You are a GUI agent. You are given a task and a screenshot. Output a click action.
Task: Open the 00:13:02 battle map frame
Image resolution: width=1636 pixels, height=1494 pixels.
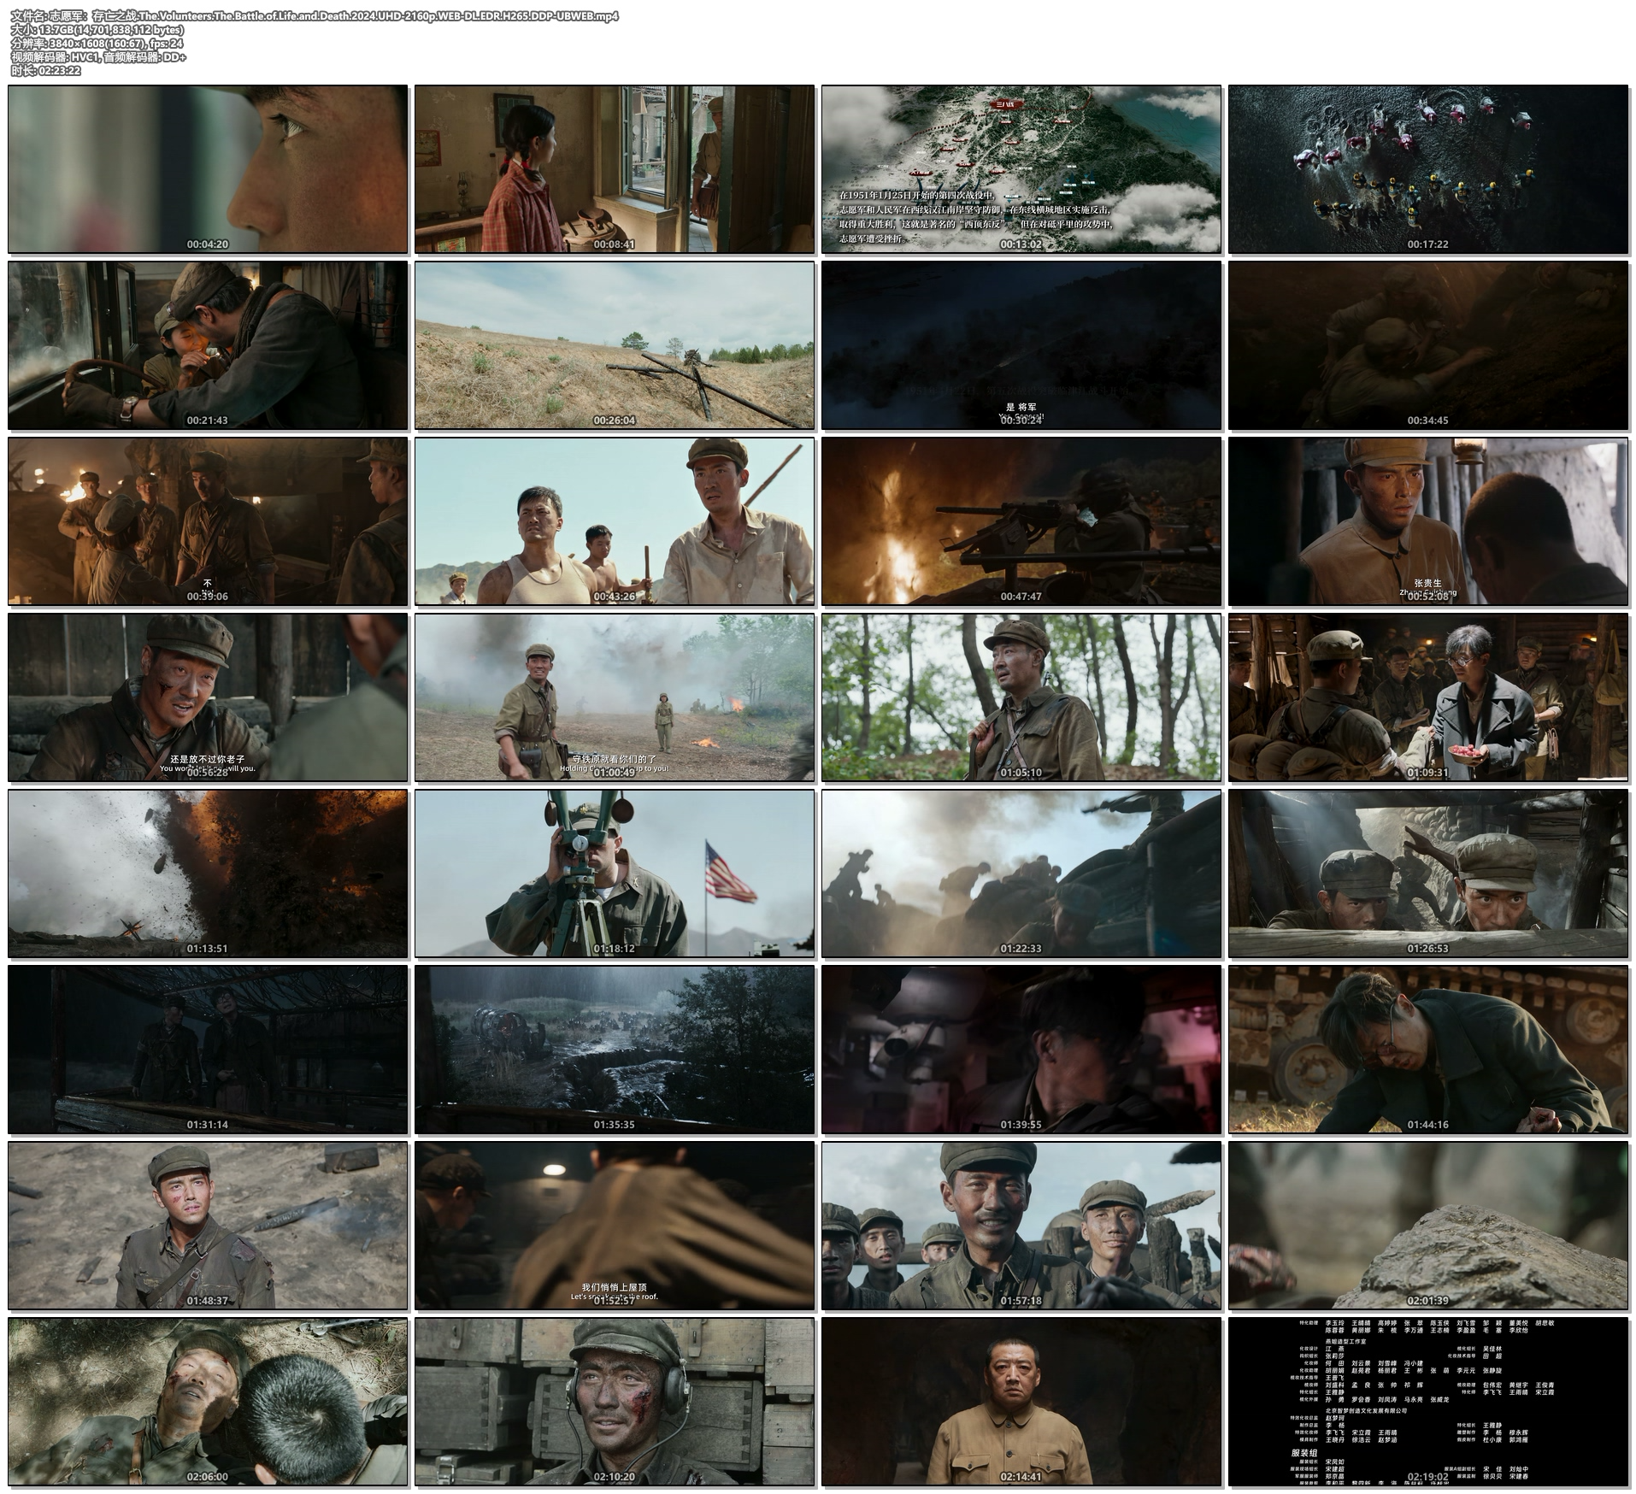click(1021, 169)
